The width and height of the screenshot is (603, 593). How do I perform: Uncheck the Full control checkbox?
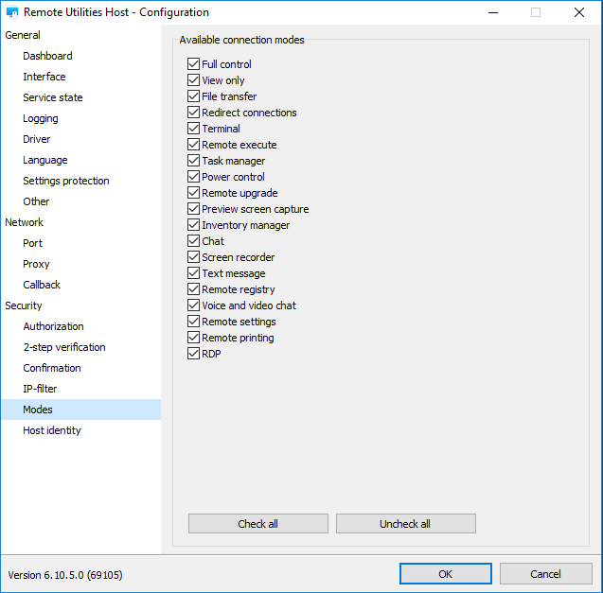tap(194, 64)
